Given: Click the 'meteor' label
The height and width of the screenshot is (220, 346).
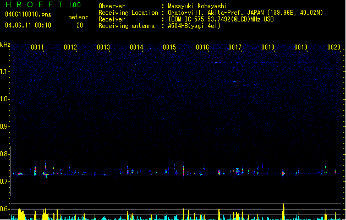Looking at the screenshot, I should coord(78,17).
